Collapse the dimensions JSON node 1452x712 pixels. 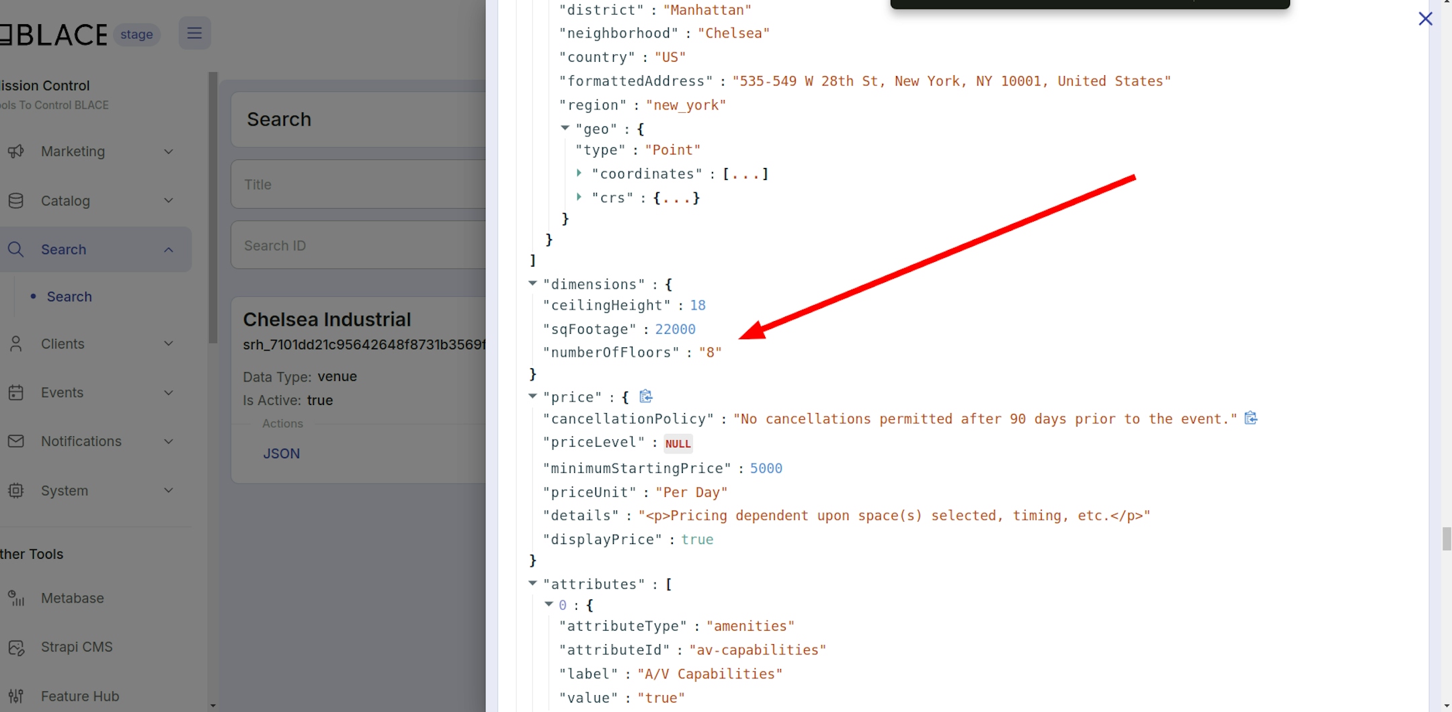click(532, 283)
